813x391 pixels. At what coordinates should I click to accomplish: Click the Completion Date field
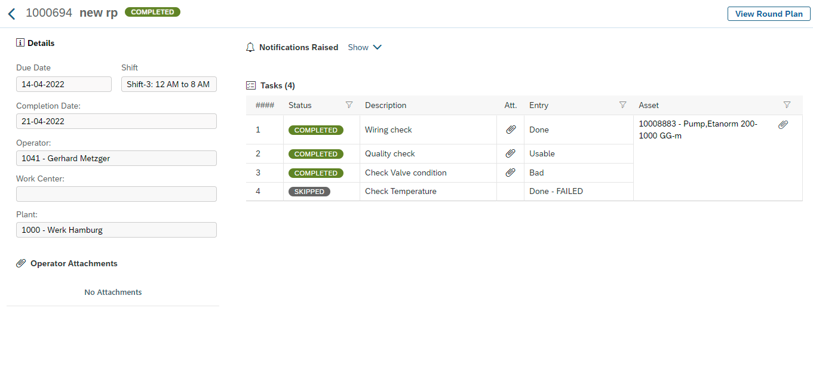pyautogui.click(x=116, y=121)
